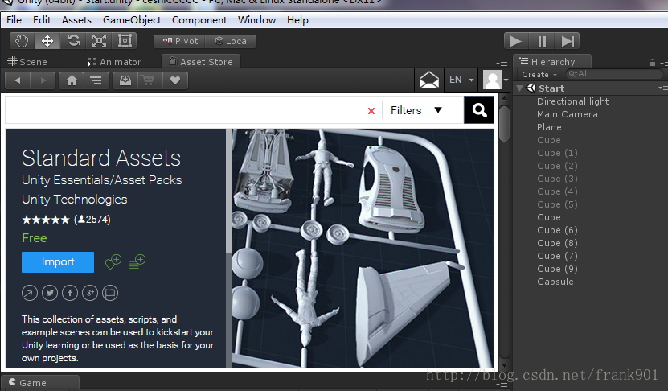668x391 pixels.
Task: Switch to the Animator tab
Action: [115, 62]
